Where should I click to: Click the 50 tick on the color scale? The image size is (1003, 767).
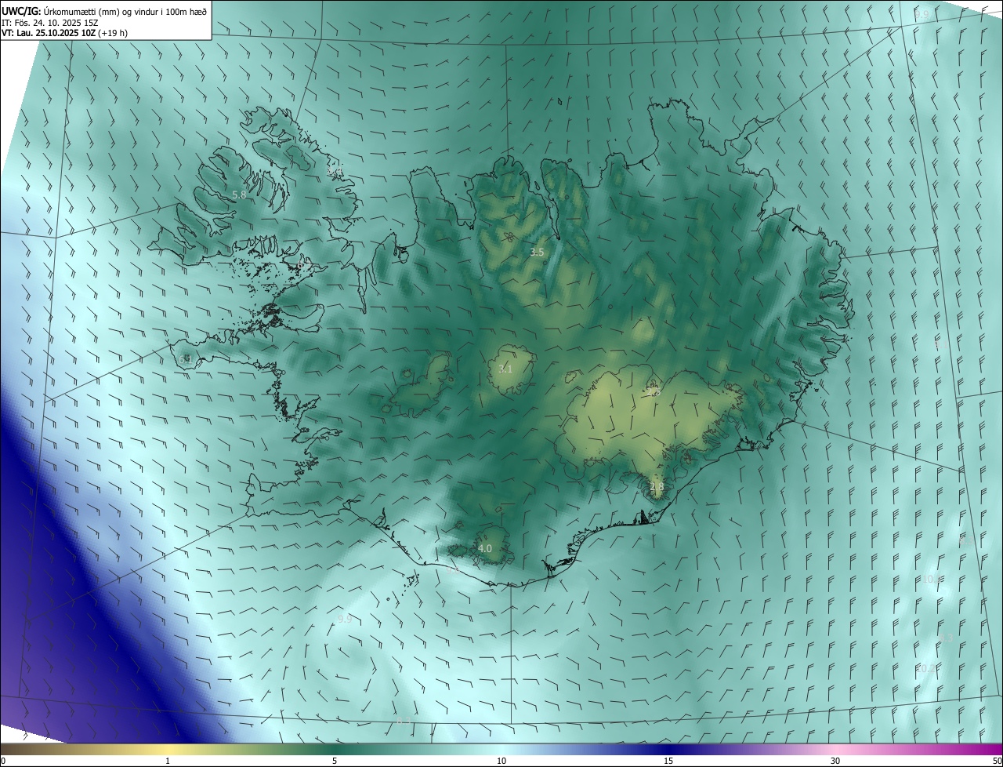tap(997, 761)
